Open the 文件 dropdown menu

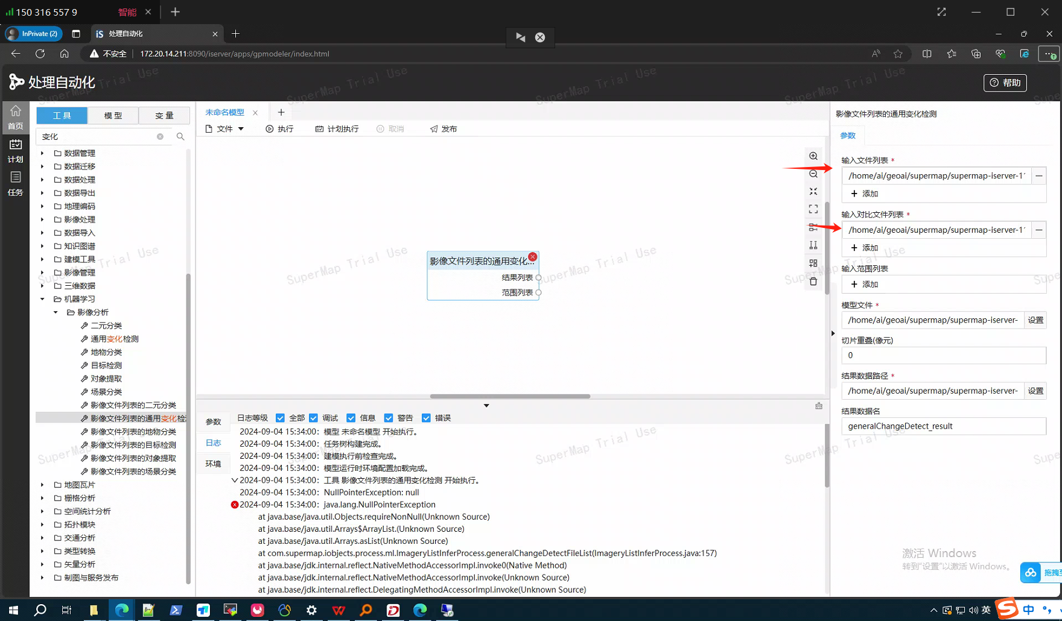click(224, 129)
